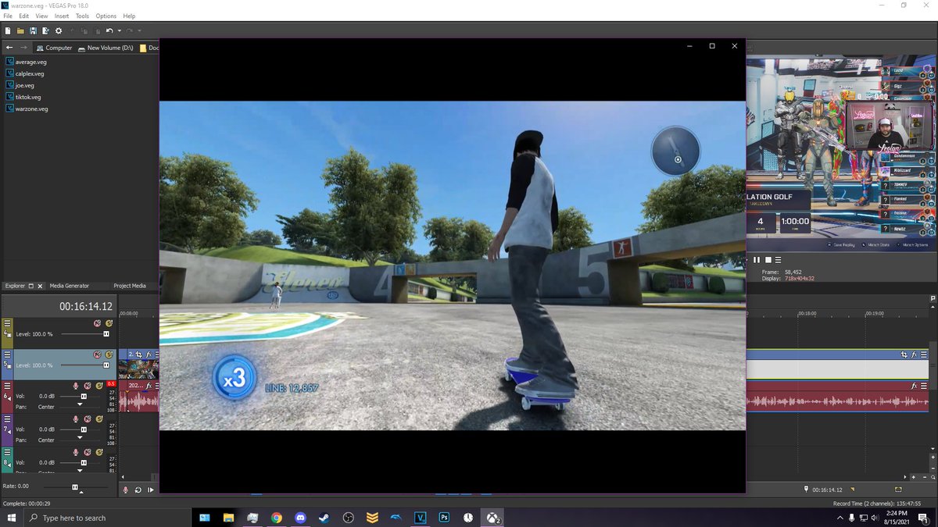This screenshot has width=938, height=527.
Task: Open Project Properties gear icon
Action: click(59, 30)
